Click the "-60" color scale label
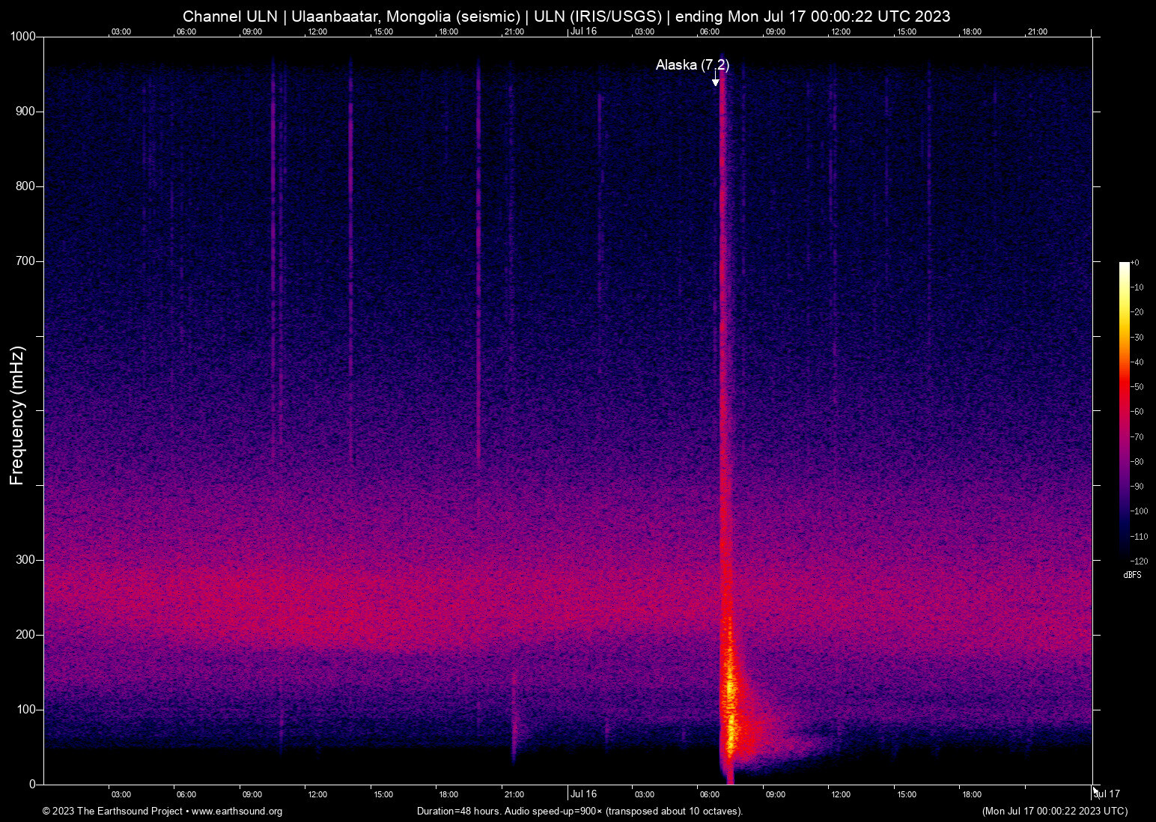This screenshot has height=822, width=1156. pyautogui.click(x=1137, y=412)
